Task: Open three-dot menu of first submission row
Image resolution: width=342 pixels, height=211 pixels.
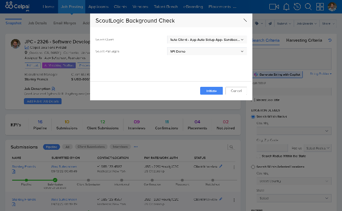Action: point(234,167)
